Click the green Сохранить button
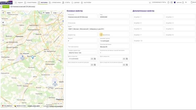The height and width of the screenshot is (110, 196). (6, 7)
